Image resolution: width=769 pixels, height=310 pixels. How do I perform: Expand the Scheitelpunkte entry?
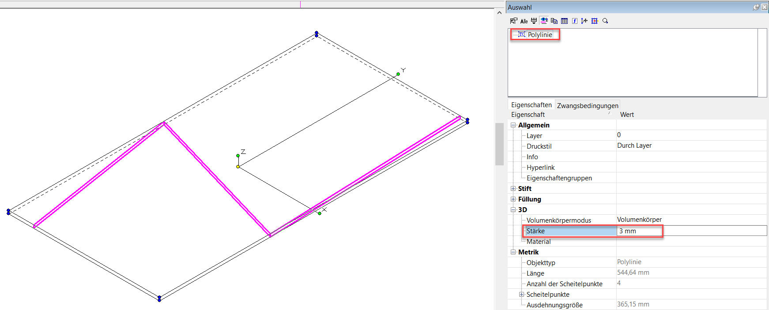point(522,295)
